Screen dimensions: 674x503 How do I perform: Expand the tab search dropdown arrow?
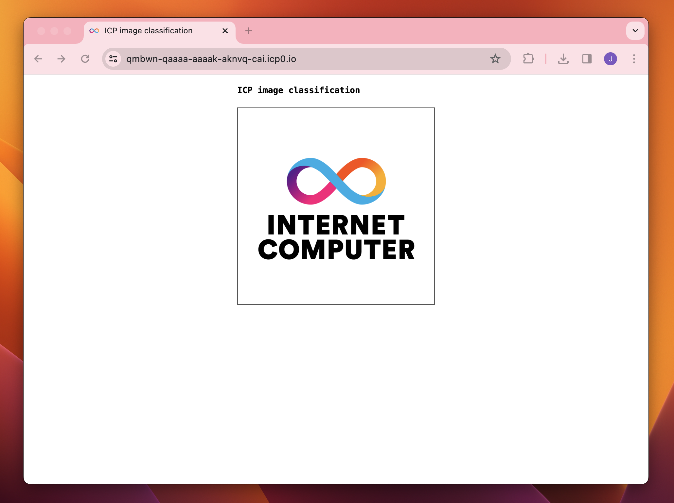click(635, 31)
